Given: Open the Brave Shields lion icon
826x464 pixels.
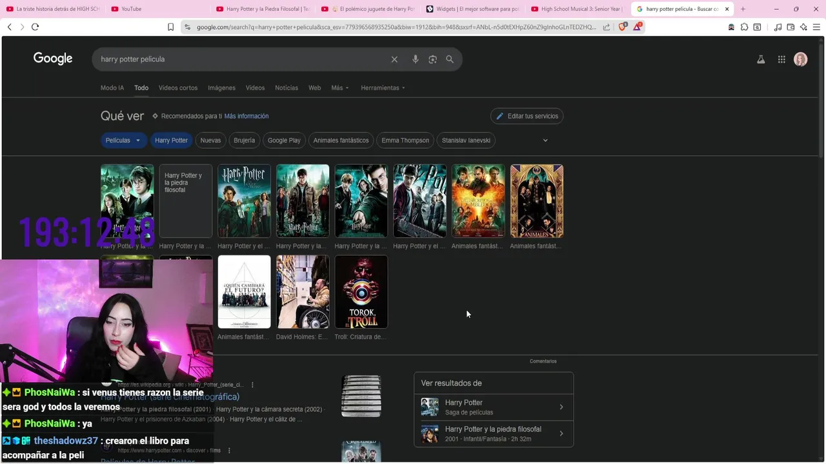Looking at the screenshot, I should click(623, 27).
